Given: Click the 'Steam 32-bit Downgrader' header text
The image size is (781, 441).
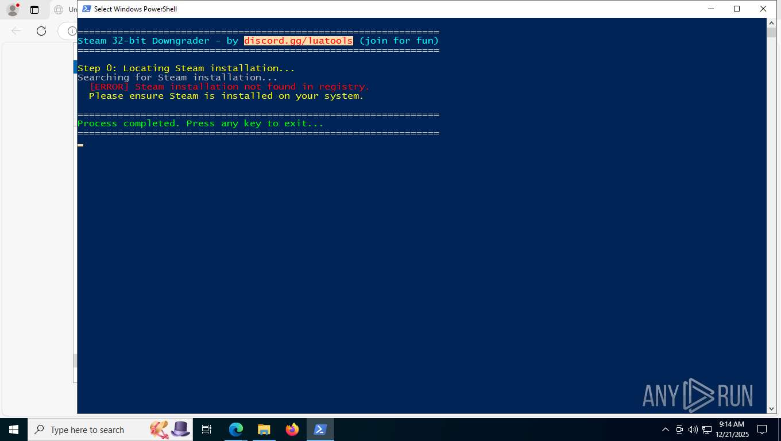Looking at the screenshot, I should pyautogui.click(x=144, y=41).
